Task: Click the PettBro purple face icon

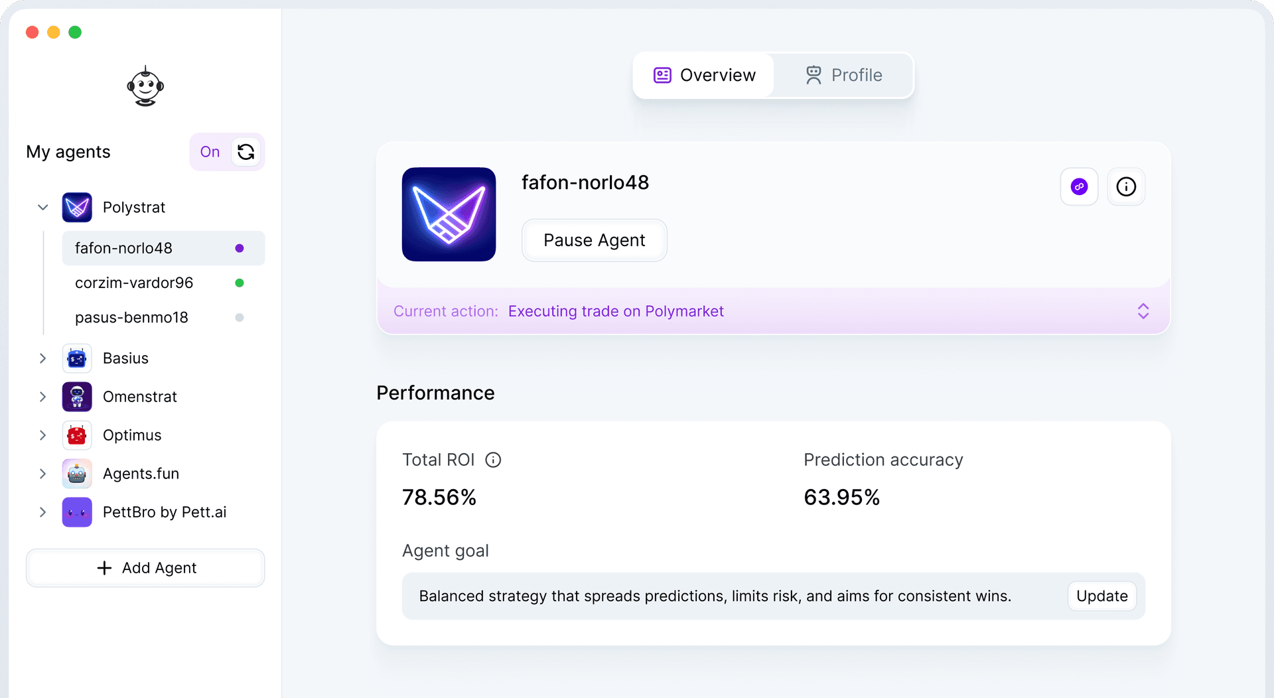Action: tap(77, 512)
